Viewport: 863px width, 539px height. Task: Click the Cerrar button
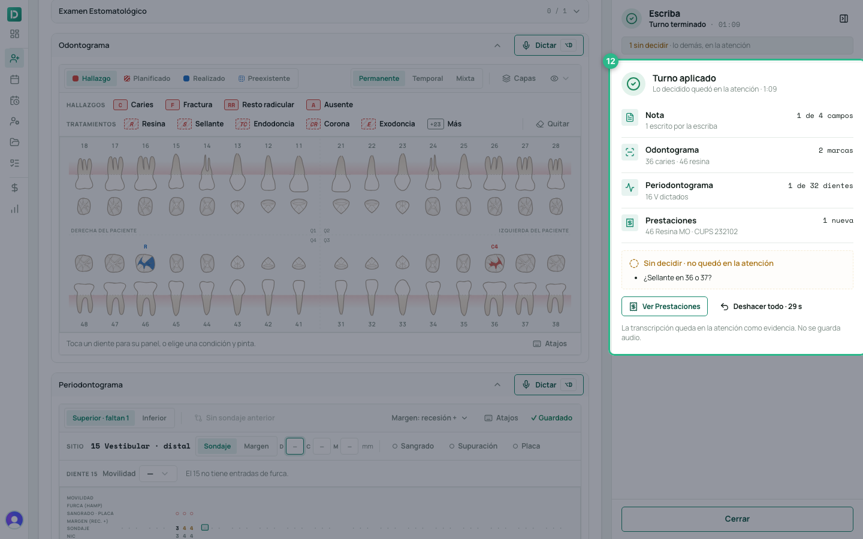click(x=737, y=519)
